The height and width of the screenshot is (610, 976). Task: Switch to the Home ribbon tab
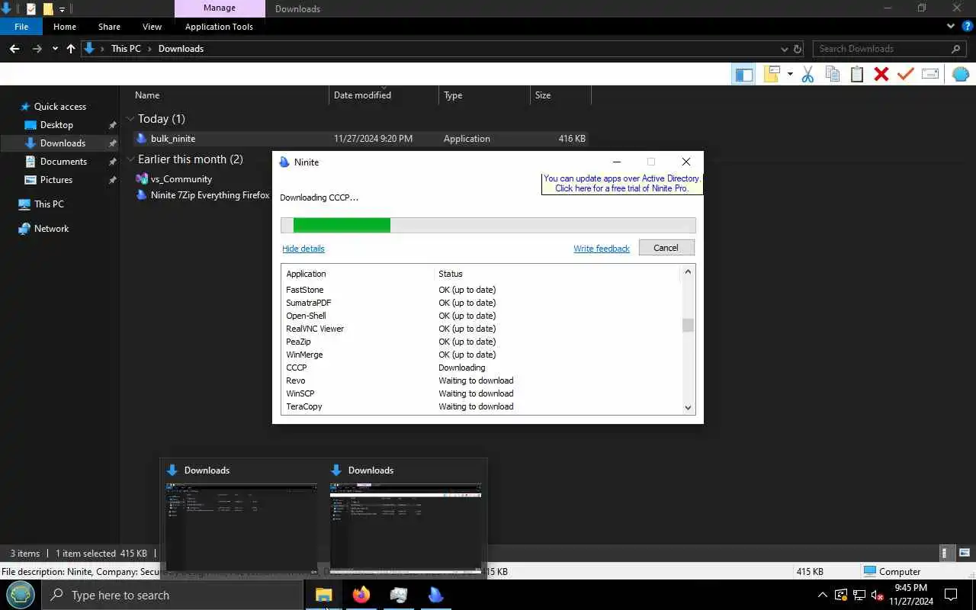pos(65,27)
